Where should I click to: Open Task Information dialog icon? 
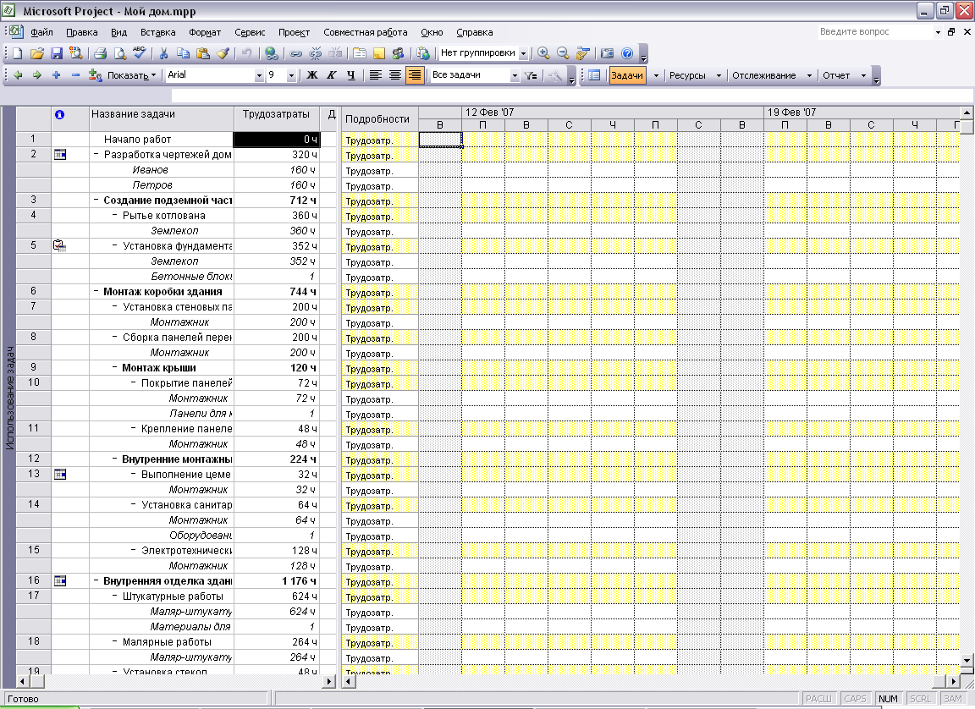tap(360, 53)
